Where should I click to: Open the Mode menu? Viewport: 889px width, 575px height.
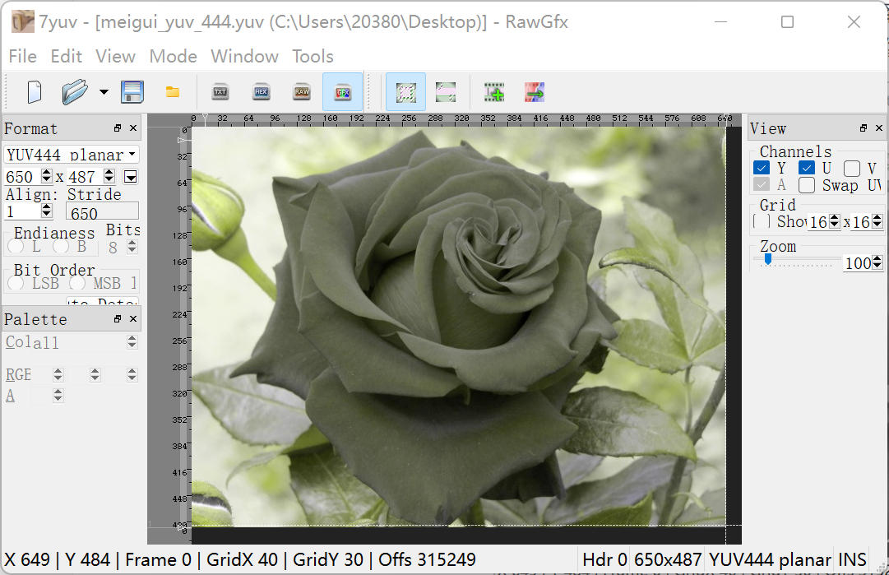point(174,56)
